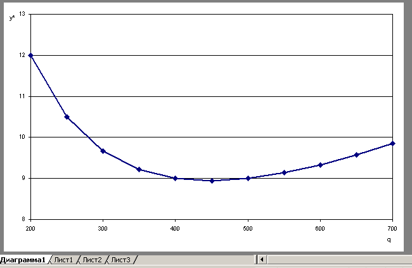Click the category-axis label 400

(x=175, y=229)
